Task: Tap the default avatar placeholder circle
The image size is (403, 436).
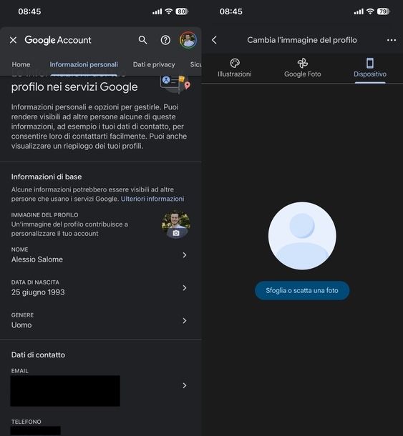Action: tap(302, 236)
